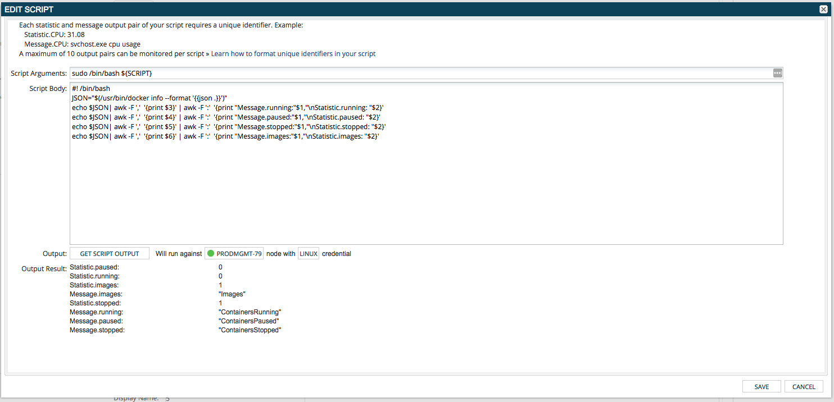The width and height of the screenshot is (834, 402).
Task: Click the Script Body label
Action: point(48,89)
